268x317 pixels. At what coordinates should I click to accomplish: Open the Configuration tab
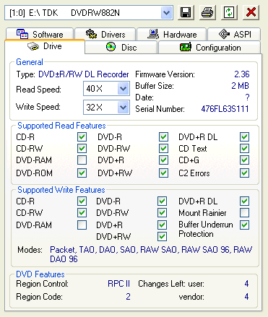[209, 47]
